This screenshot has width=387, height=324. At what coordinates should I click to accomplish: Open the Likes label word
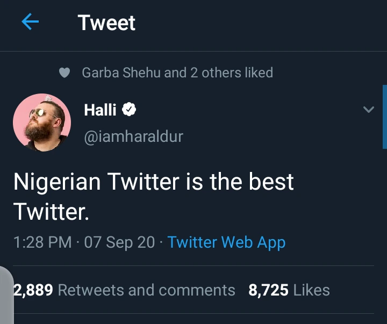[x=312, y=291]
